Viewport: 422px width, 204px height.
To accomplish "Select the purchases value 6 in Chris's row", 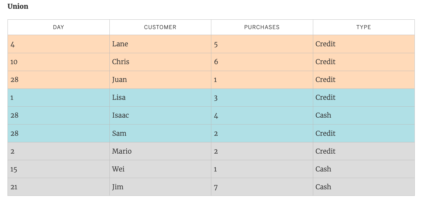I will (216, 62).
